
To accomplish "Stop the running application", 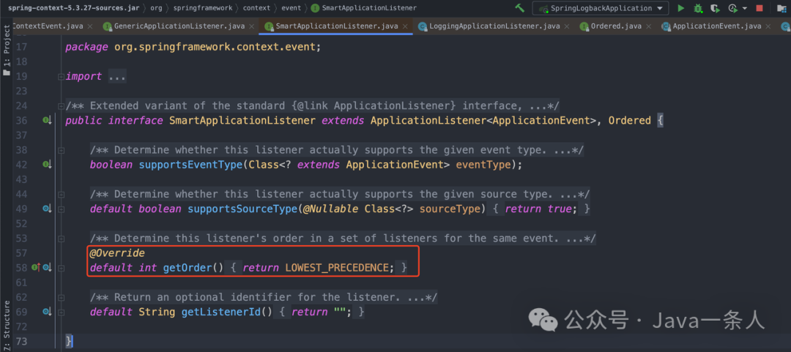I will [x=759, y=8].
